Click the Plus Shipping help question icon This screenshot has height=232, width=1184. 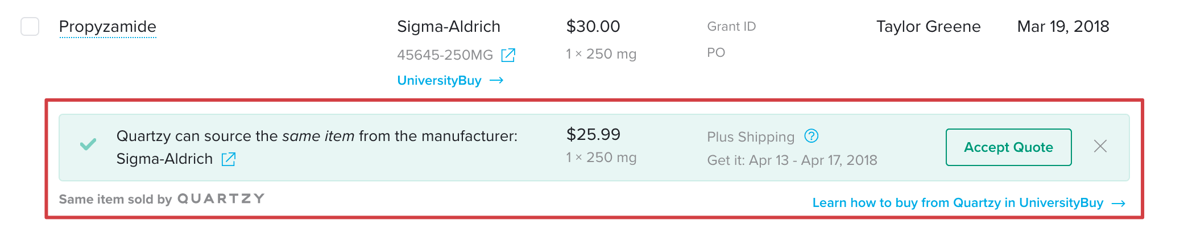[x=812, y=136]
